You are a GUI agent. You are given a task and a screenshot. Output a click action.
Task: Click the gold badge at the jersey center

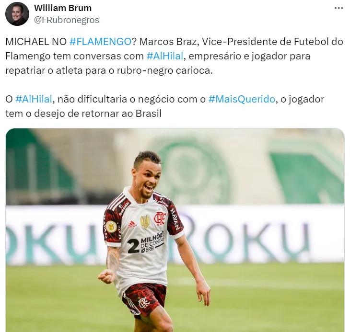pos(145,222)
